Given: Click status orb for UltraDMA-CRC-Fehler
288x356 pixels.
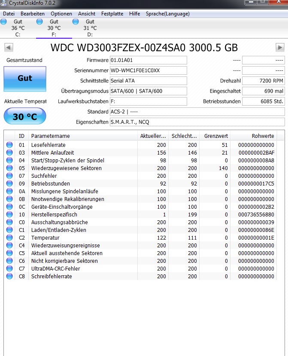Looking at the screenshot, I should 9,269.
